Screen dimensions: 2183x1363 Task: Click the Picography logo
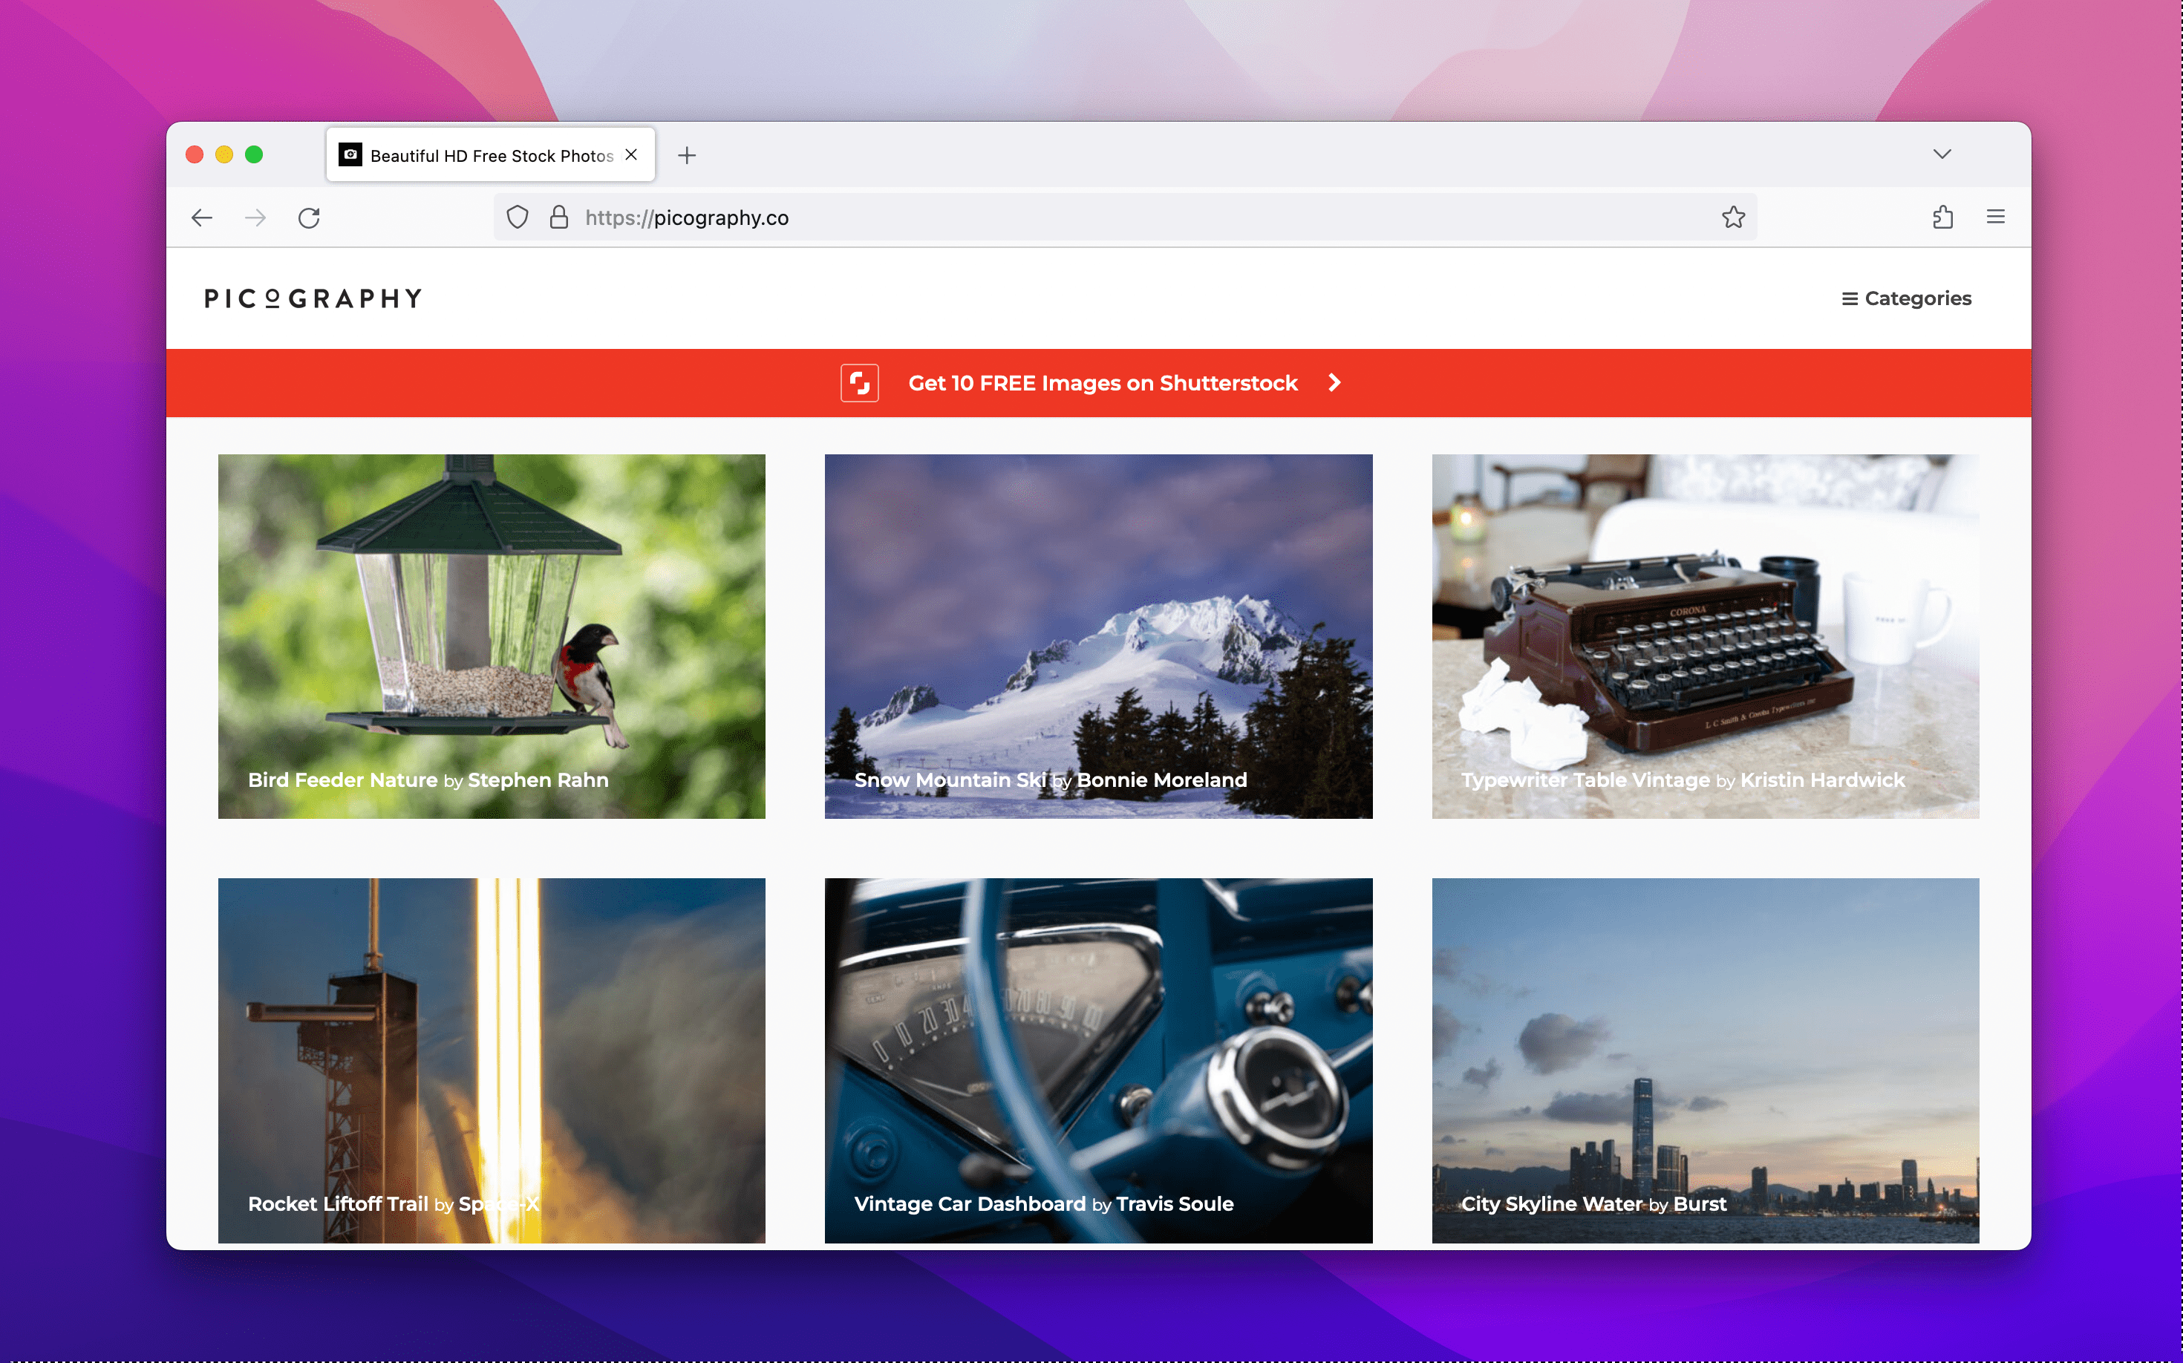click(x=311, y=298)
